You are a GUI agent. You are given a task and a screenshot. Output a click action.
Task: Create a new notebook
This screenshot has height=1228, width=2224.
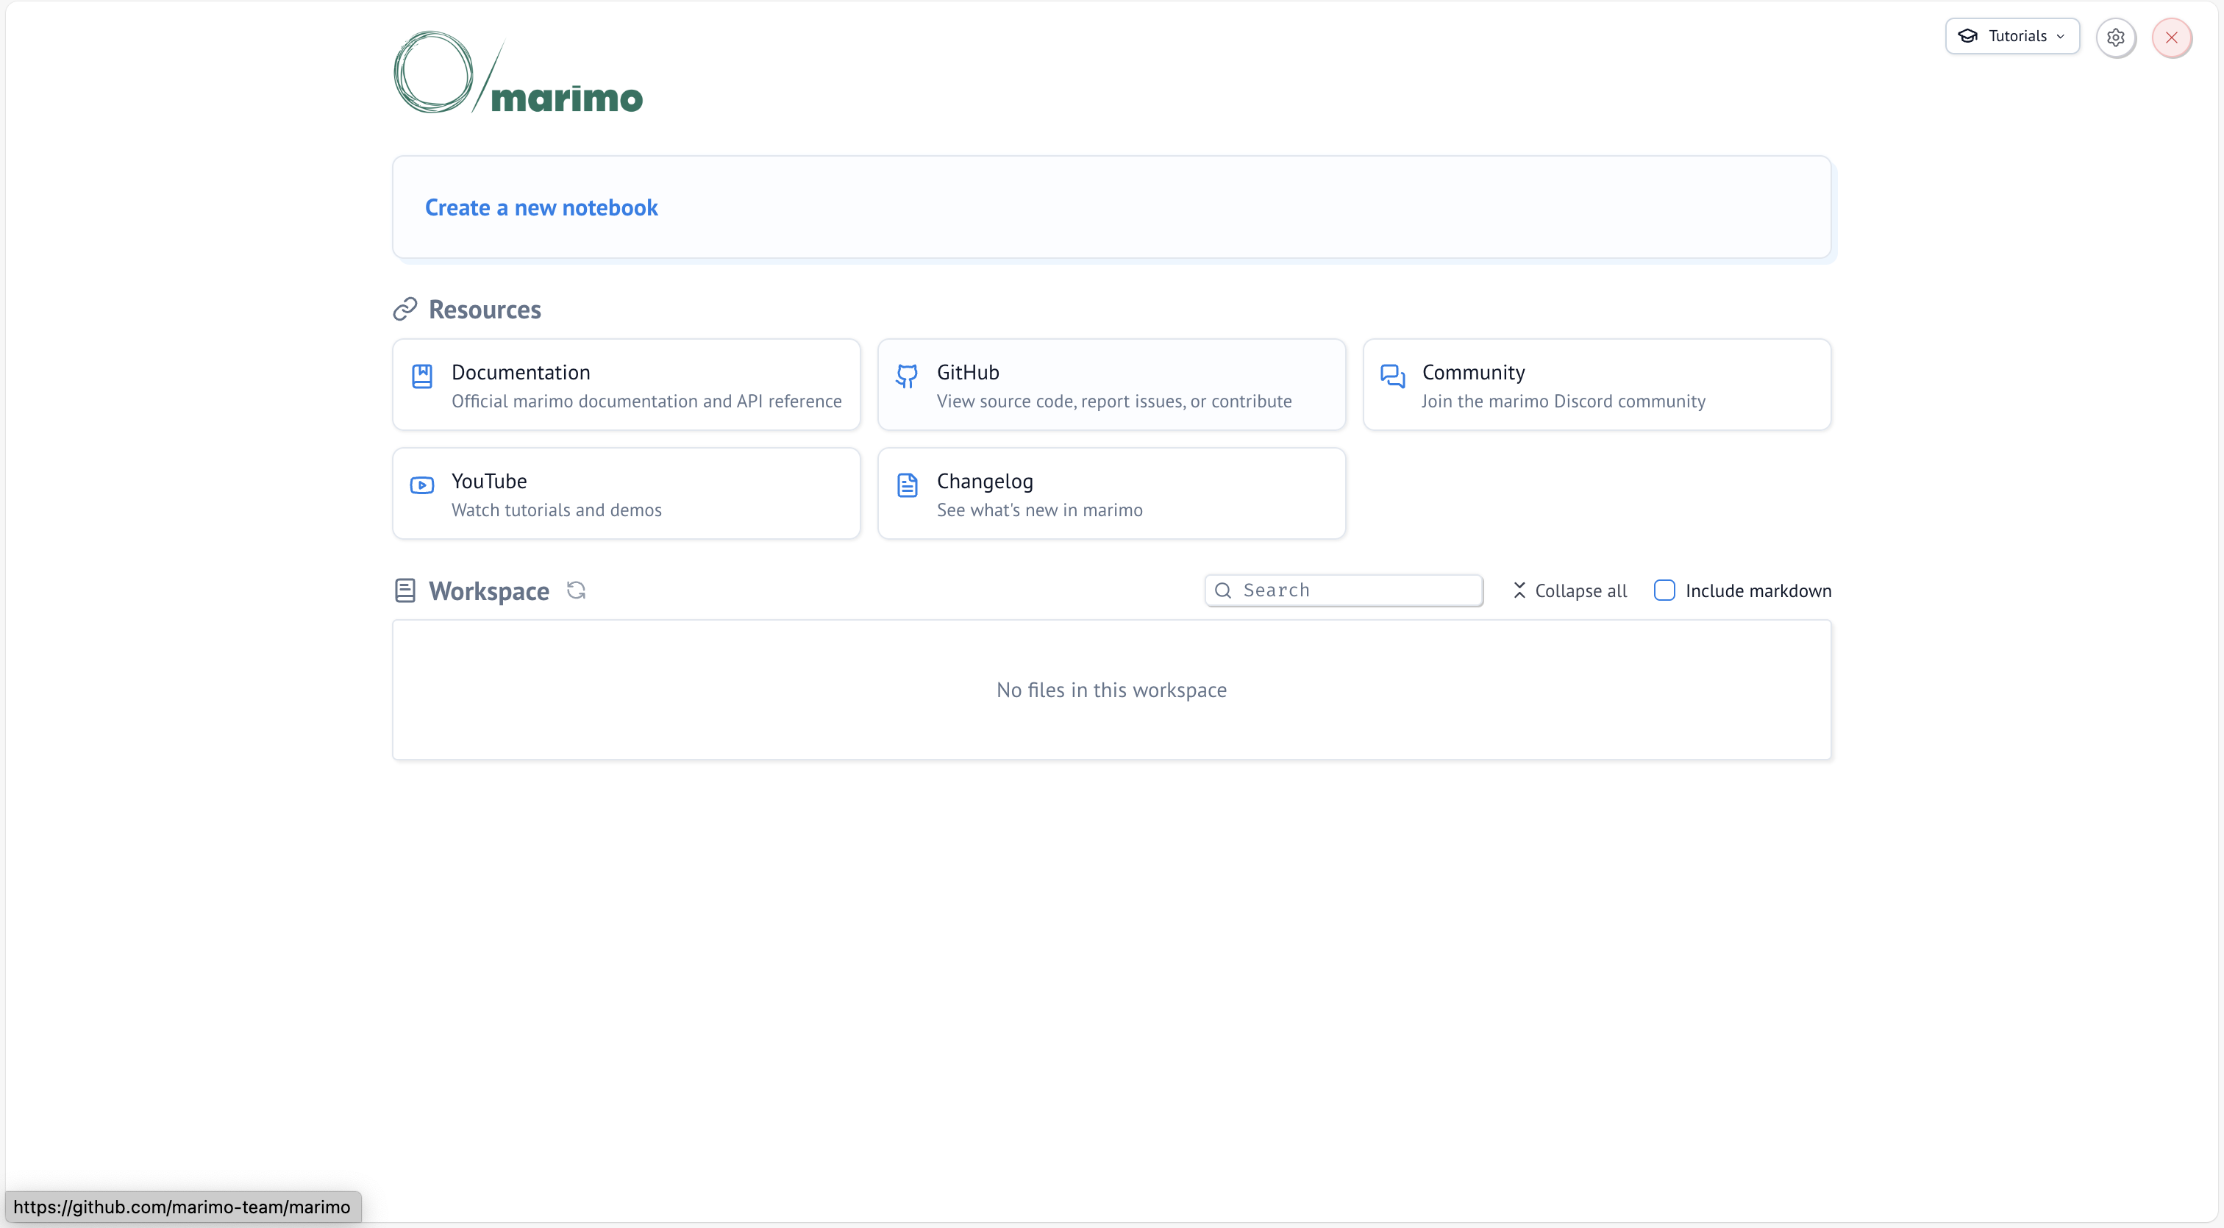coord(541,208)
